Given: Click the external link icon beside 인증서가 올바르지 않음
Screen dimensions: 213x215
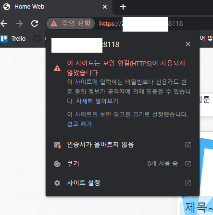Looking at the screenshot, I should 188,145.
